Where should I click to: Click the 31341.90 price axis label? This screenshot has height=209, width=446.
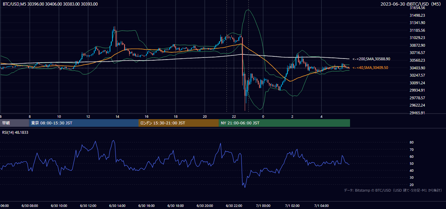pos(417,23)
